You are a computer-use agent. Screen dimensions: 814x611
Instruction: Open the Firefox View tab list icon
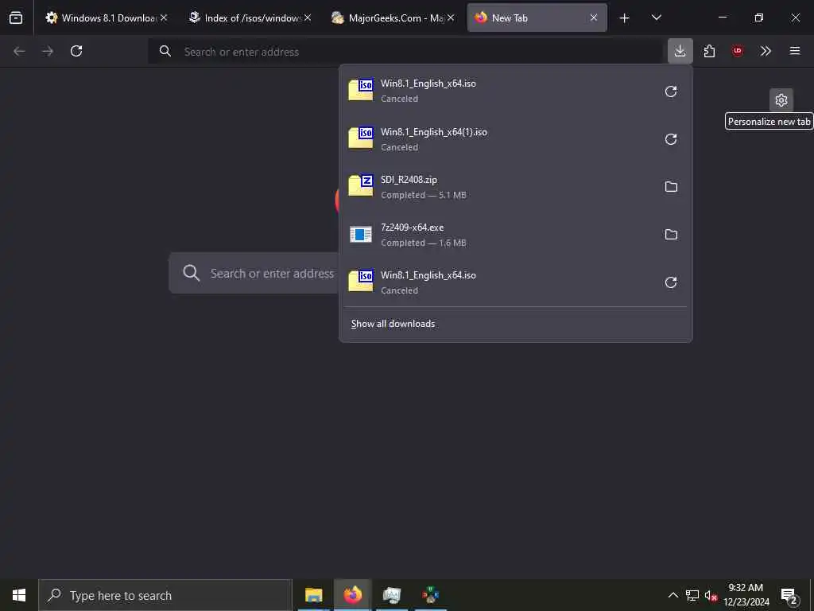click(x=16, y=18)
